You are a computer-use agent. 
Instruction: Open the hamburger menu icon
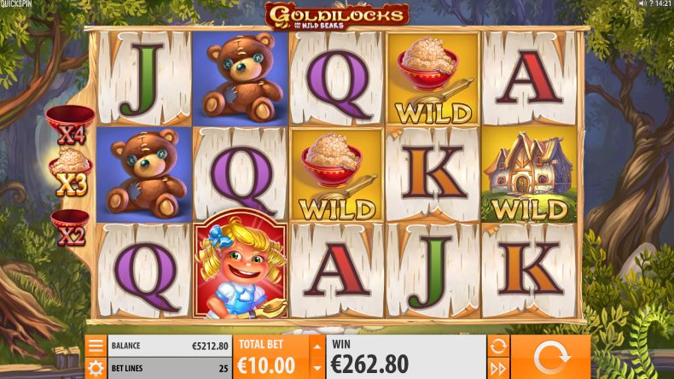tap(96, 346)
